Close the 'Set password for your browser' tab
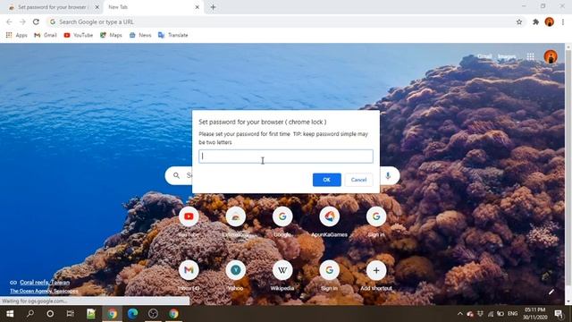The image size is (572, 322). [97, 7]
